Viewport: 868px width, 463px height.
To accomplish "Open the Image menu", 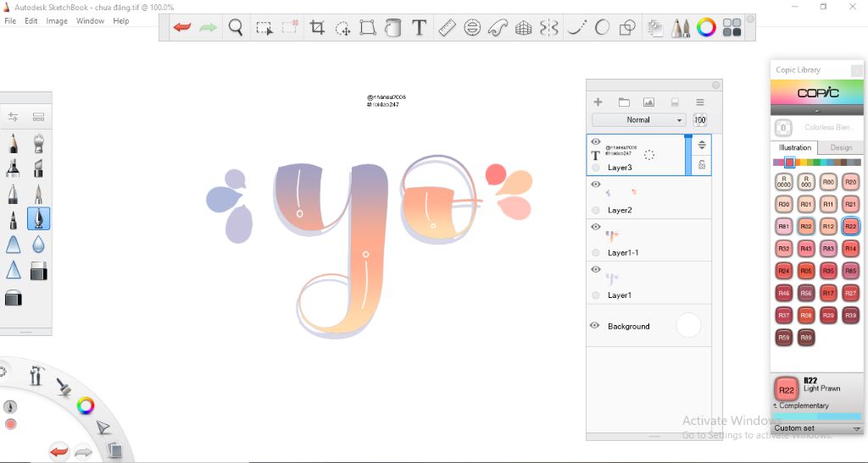I will click(57, 21).
